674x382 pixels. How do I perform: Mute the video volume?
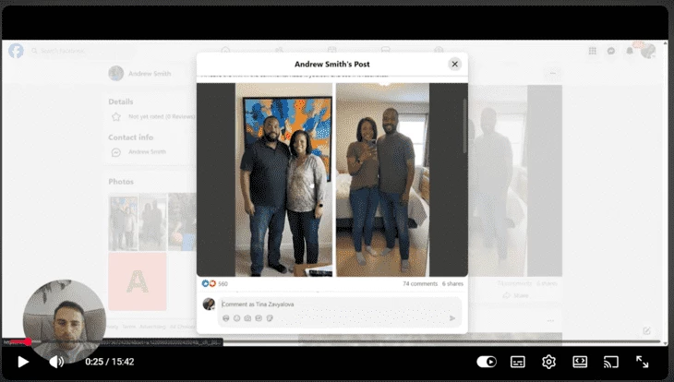point(56,362)
